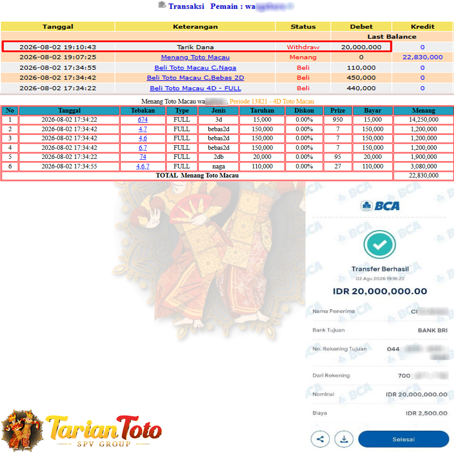
Task: Click the date 2026-08-02 19:07:25
Action: pyautogui.click(x=58, y=57)
